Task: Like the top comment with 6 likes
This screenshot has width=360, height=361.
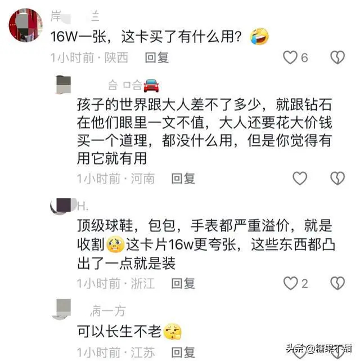Action: (290, 57)
